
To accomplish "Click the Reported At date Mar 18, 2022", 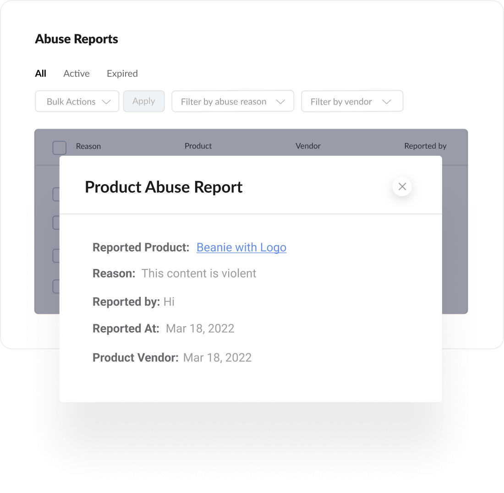I will [x=200, y=329].
